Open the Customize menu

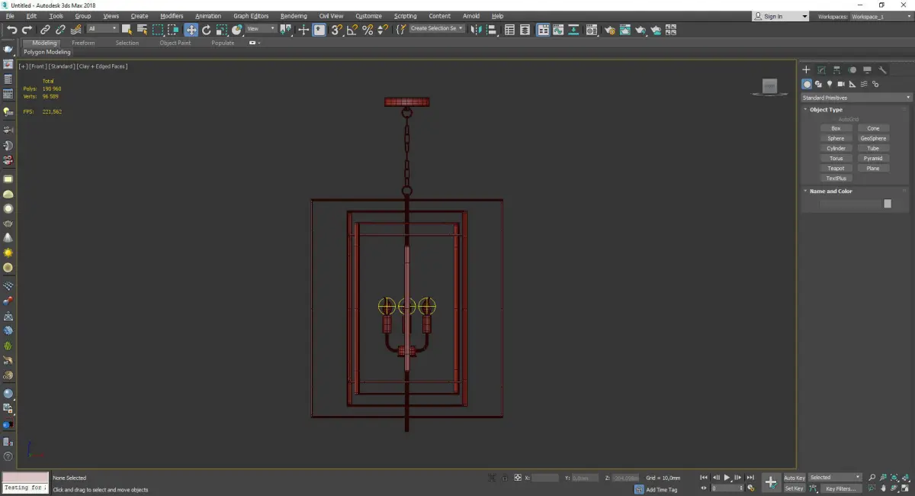pyautogui.click(x=368, y=16)
